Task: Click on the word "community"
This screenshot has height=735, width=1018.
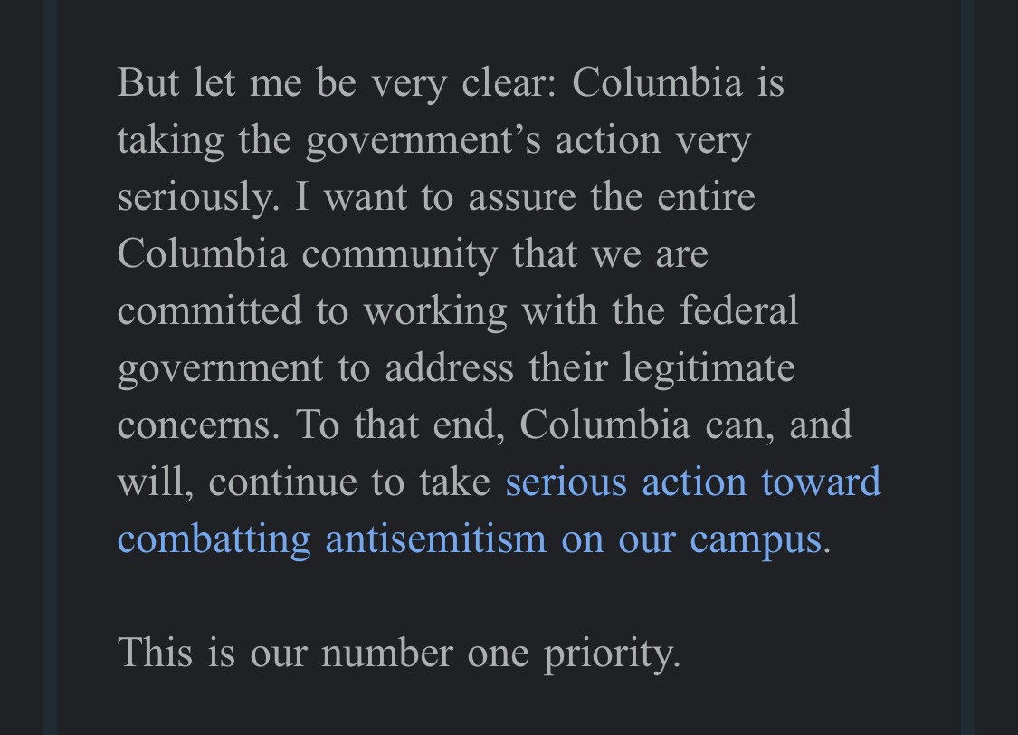Action: pos(399,254)
